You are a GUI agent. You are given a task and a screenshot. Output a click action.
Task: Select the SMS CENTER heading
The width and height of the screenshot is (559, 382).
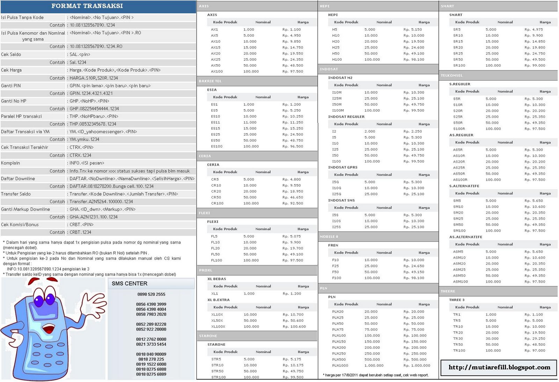pyautogui.click(x=129, y=284)
